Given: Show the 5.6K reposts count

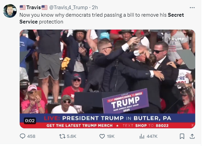Looking at the screenshot, I should point(71,136).
